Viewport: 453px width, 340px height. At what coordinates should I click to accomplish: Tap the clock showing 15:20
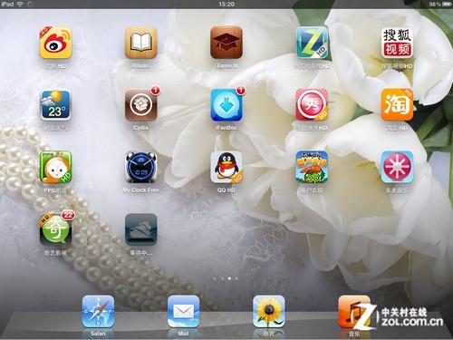pos(226,5)
